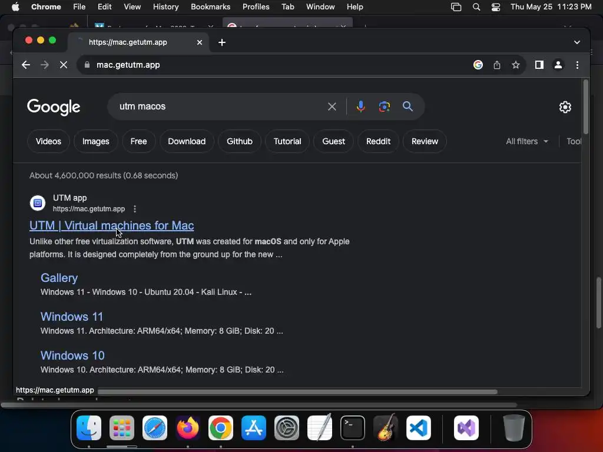Open Visual Studio Code from the Dock
Screen dimensions: 603x452
click(419, 428)
